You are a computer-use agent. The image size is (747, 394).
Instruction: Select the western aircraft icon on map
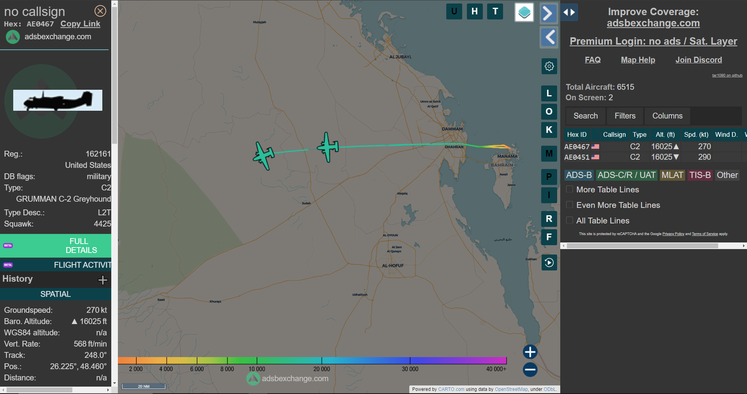coord(264,156)
